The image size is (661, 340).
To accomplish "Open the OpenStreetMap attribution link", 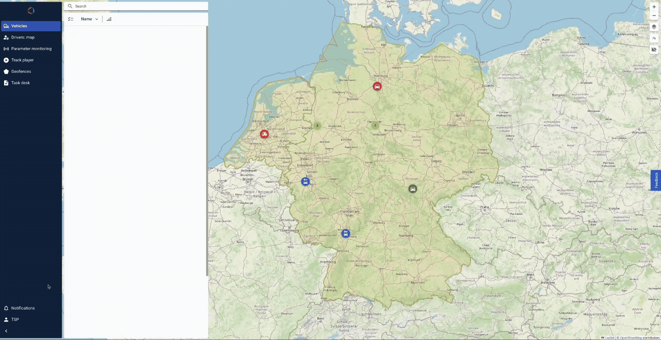I will [631, 338].
